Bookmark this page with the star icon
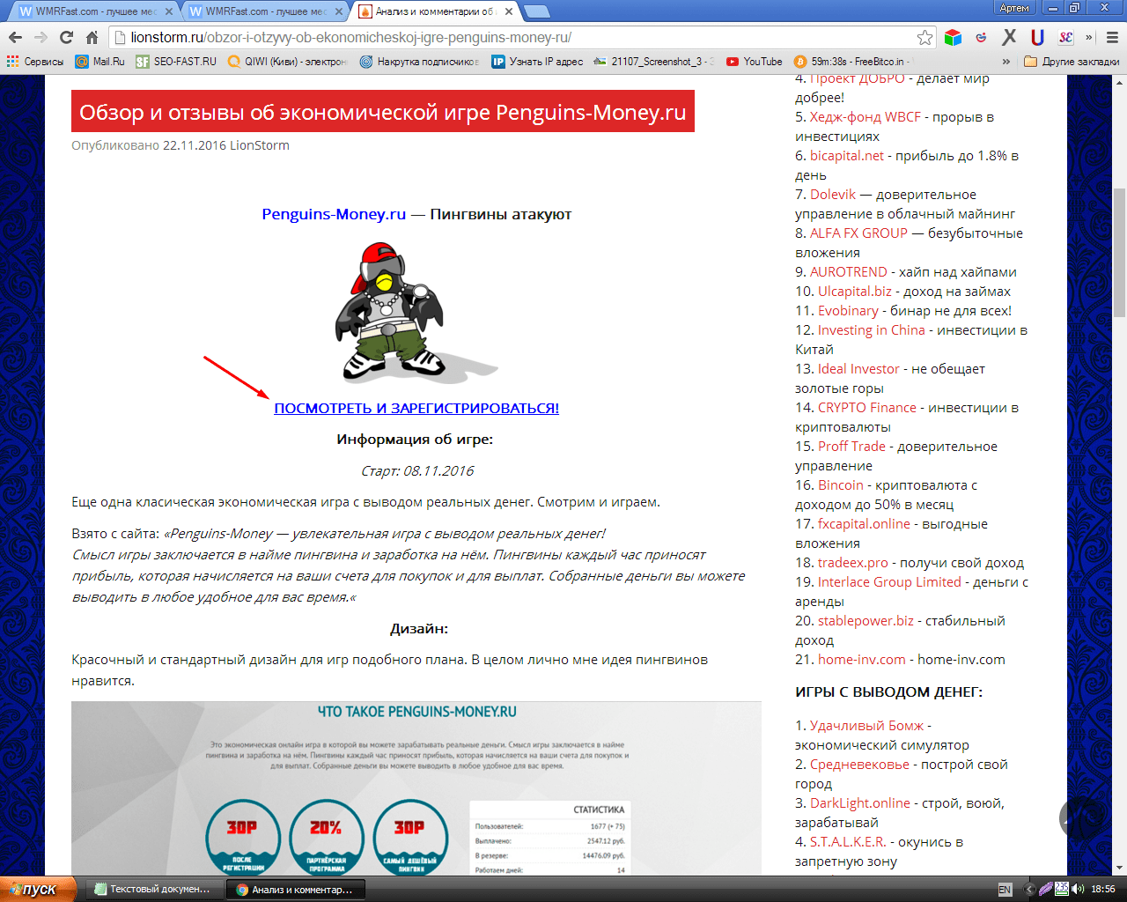This screenshot has width=1127, height=902. [924, 37]
